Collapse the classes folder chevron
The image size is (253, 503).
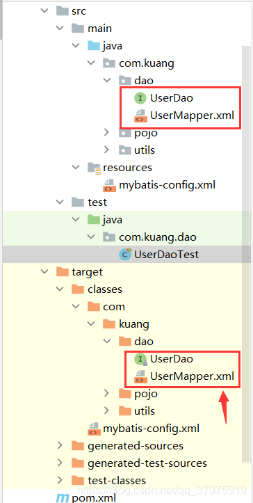click(x=60, y=289)
